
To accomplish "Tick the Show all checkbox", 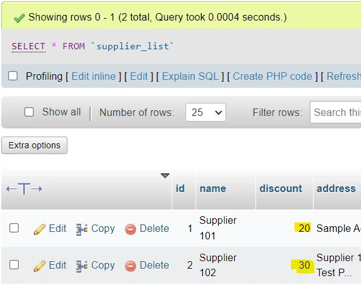I will coord(29,112).
